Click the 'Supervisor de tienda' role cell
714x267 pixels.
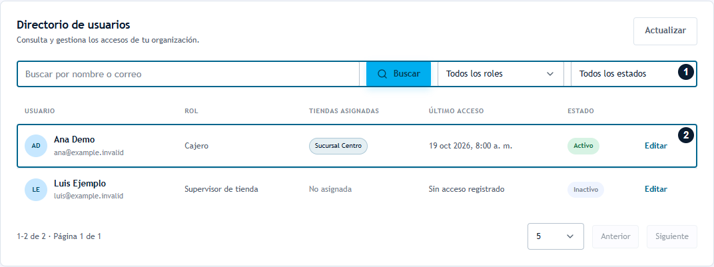pyautogui.click(x=221, y=189)
